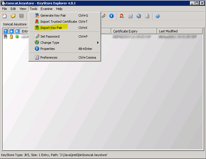206x159 pixels.
Task: Click the Import Trusted Certificate menu icon
Action: (37, 21)
